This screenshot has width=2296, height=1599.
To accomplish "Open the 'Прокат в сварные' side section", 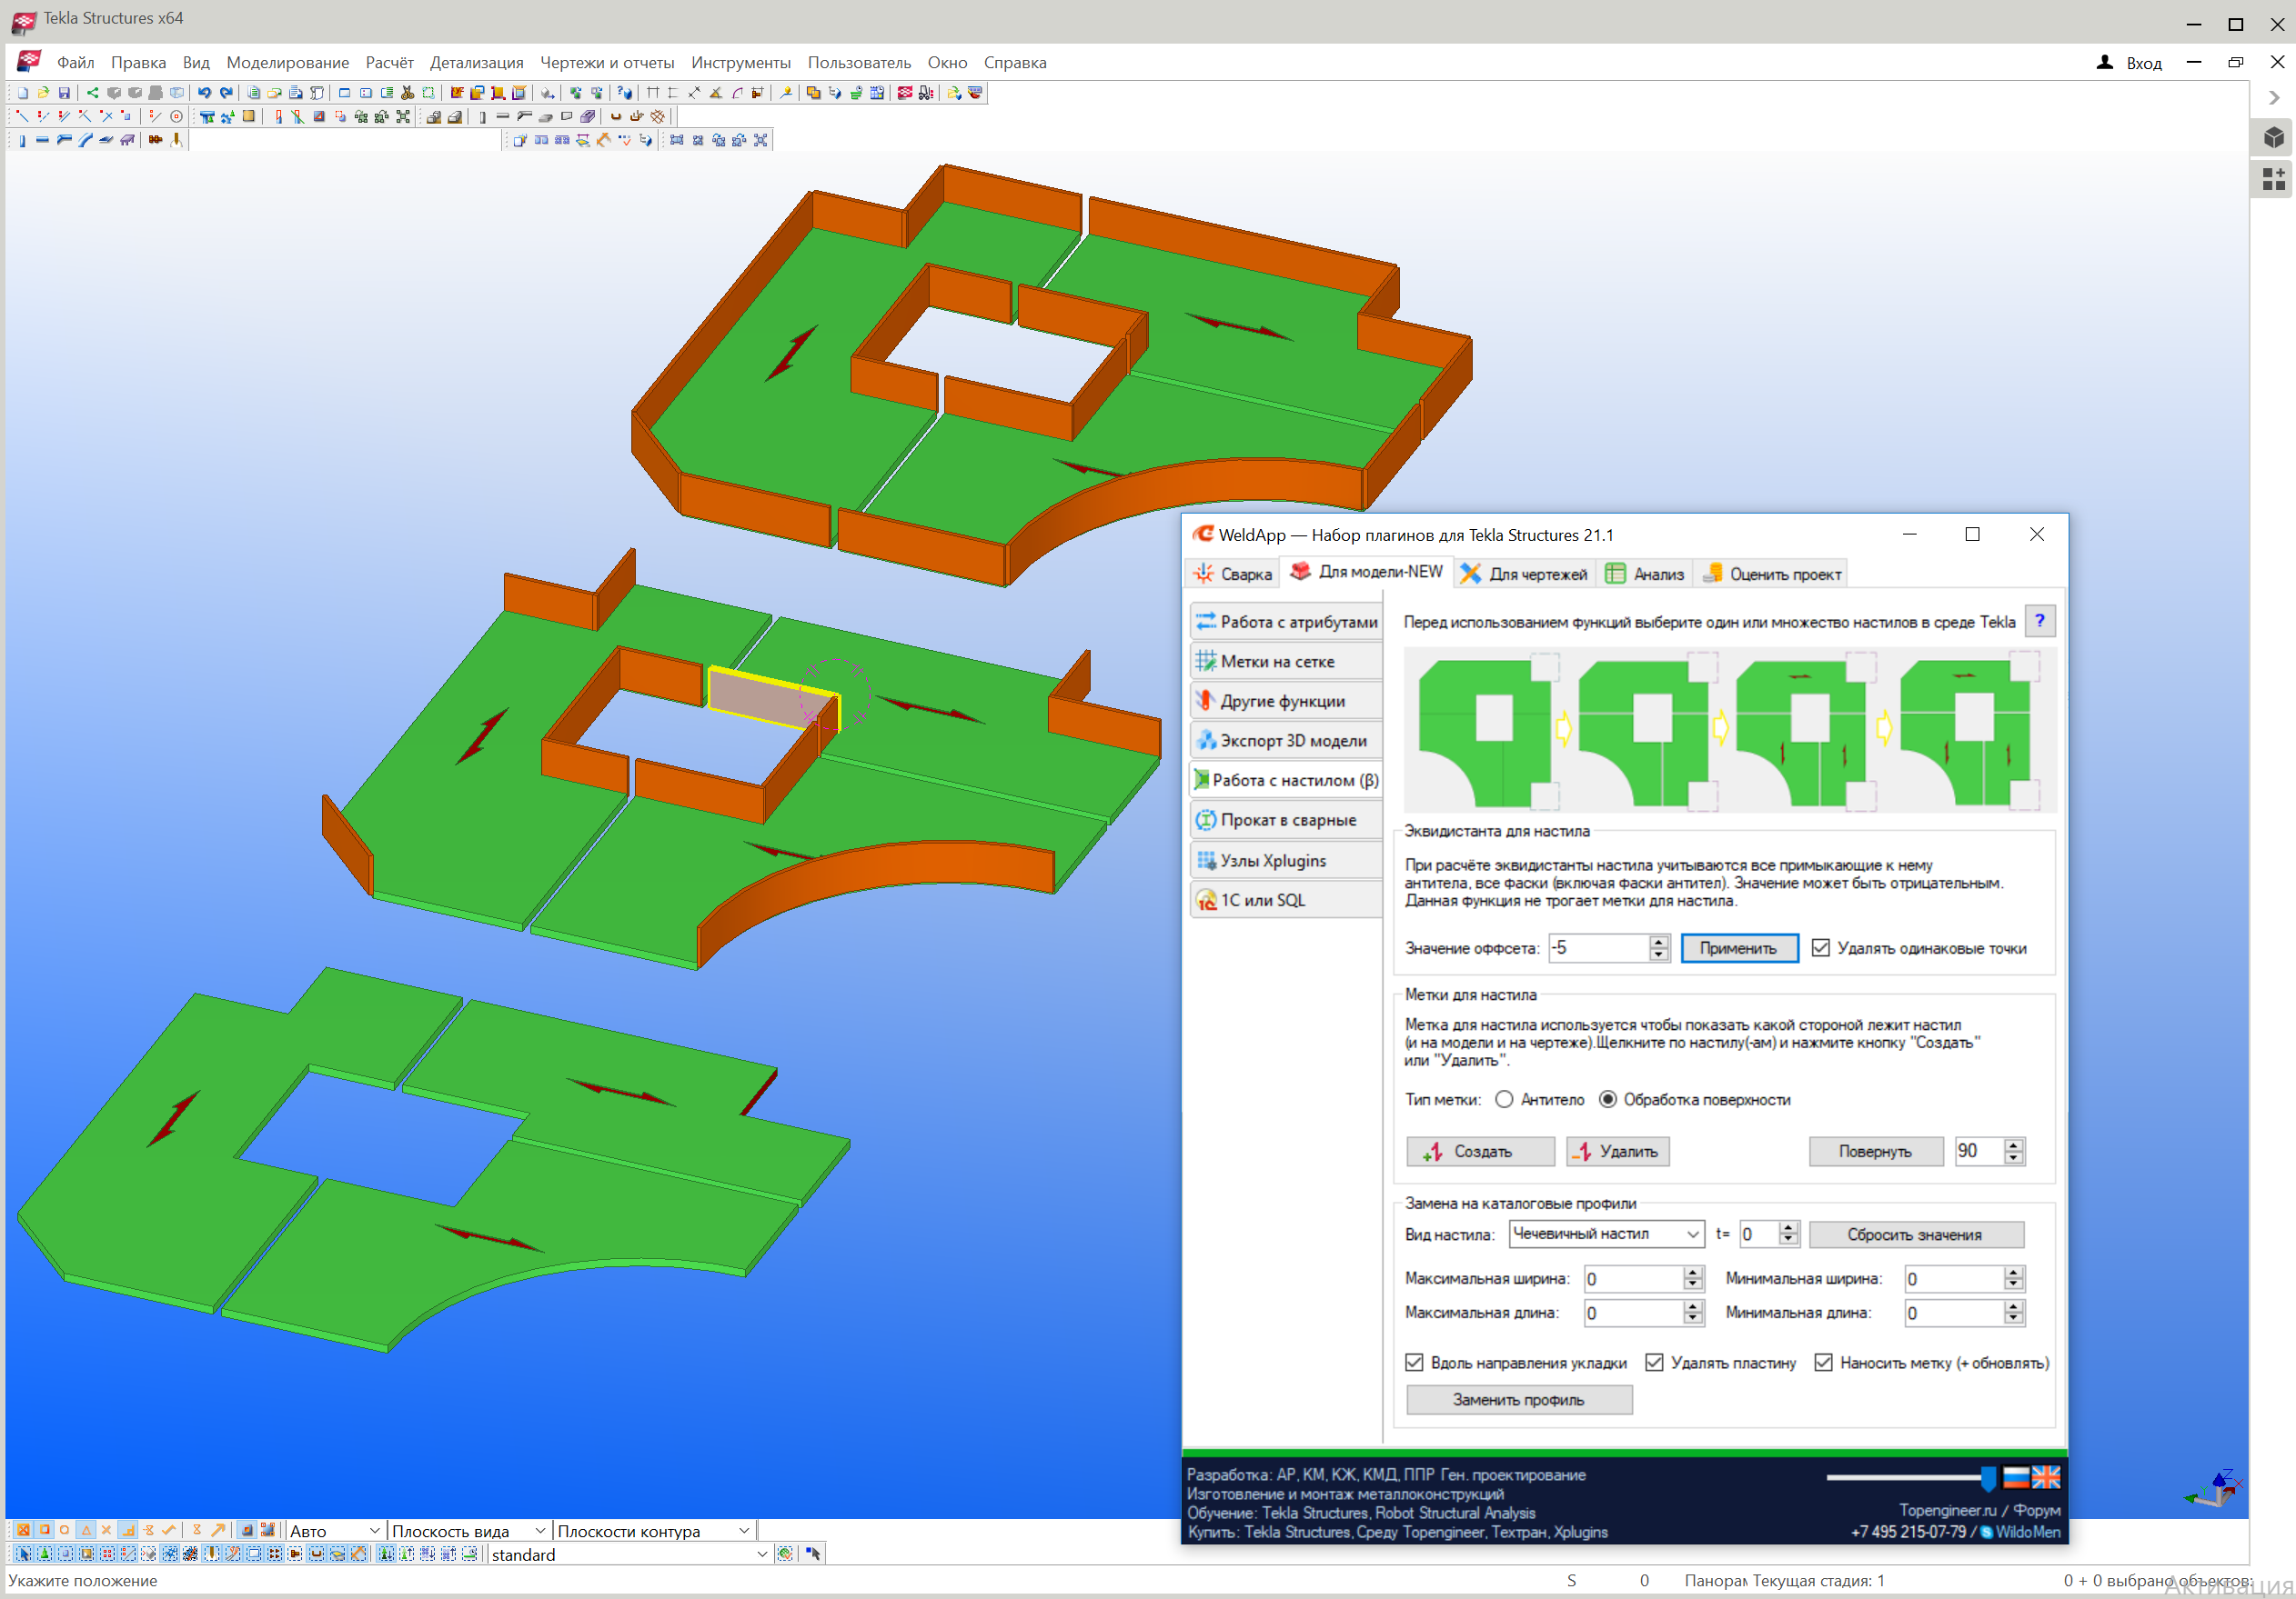I will (1286, 819).
